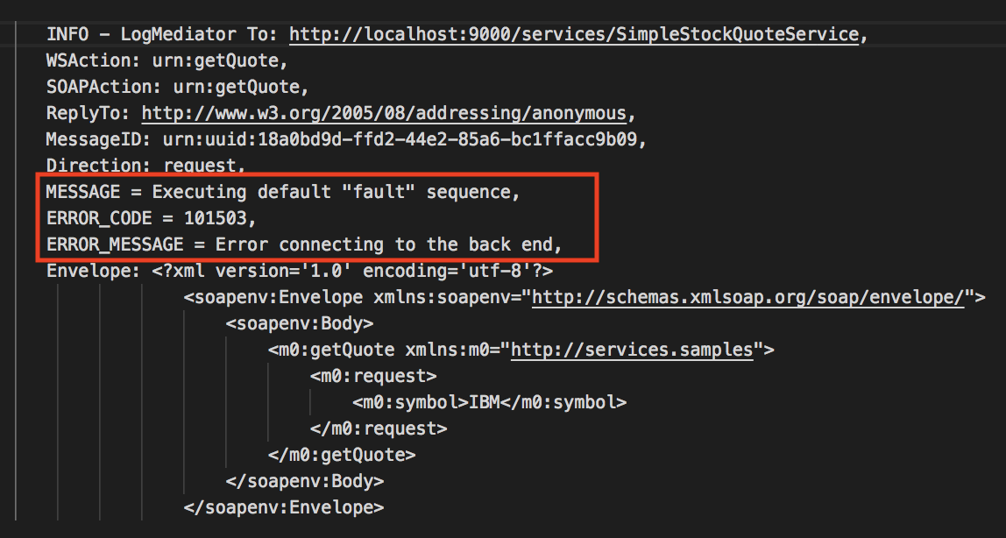Viewport: 1006px width, 538px height.
Task: Click the ReplyTo label text
Action: (88, 114)
